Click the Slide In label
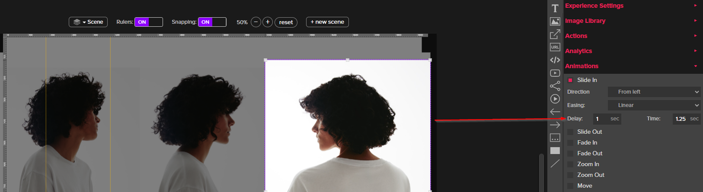The width and height of the screenshot is (703, 192). tap(587, 80)
